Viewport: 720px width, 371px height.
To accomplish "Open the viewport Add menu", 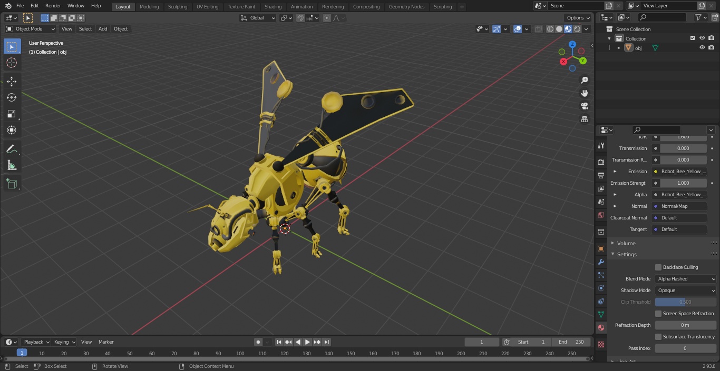I will click(103, 29).
